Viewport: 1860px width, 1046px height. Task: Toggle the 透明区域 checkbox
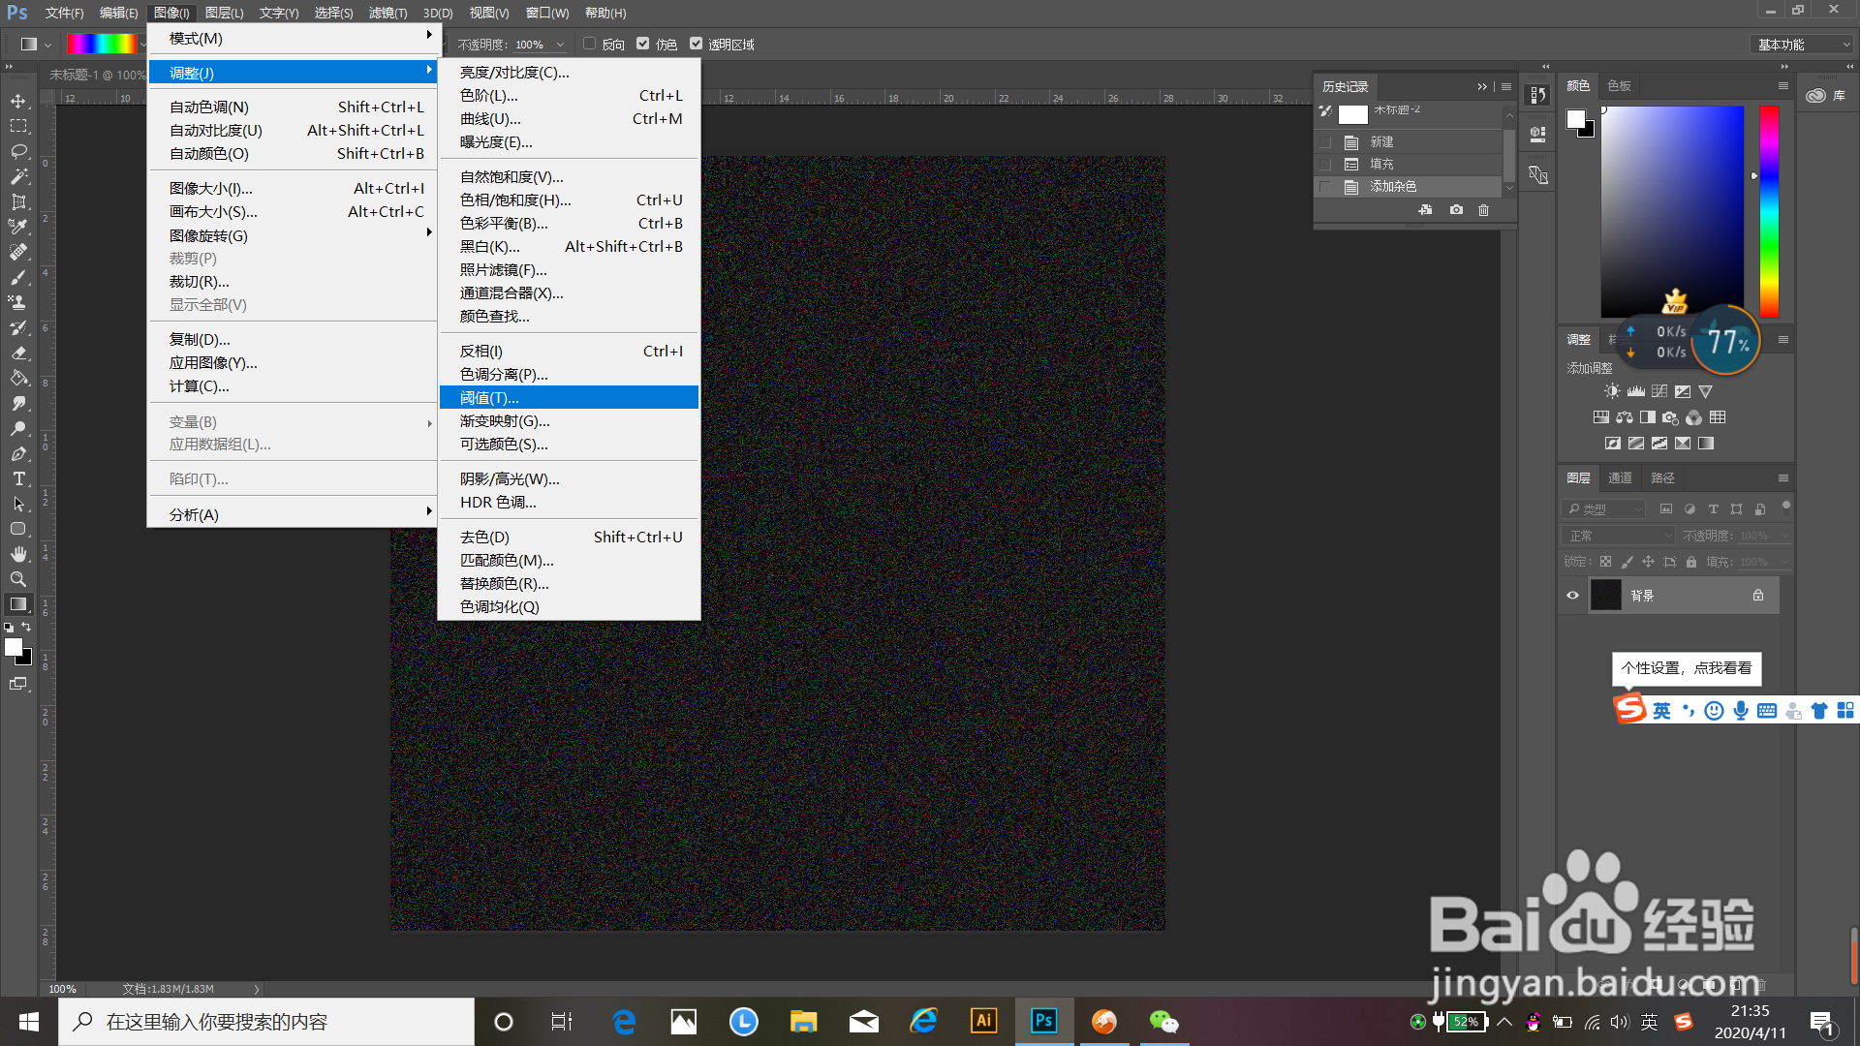point(696,44)
